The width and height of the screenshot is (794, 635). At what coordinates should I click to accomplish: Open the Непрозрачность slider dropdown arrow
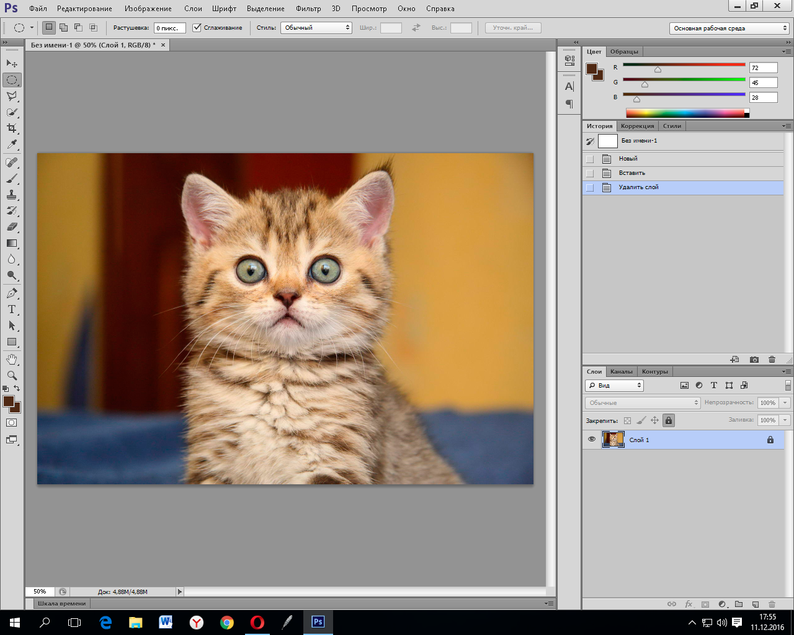[x=785, y=403]
